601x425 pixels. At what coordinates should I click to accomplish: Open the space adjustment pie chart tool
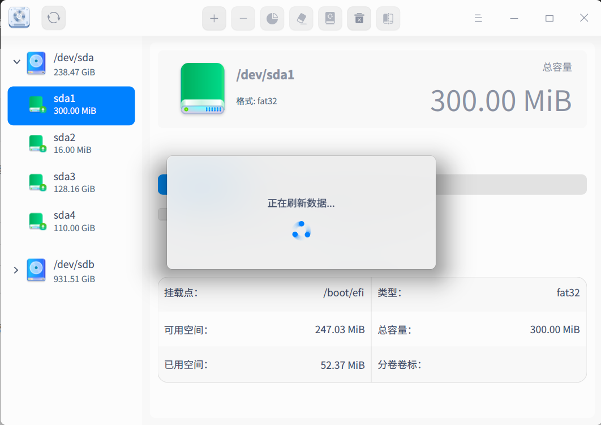pos(272,18)
